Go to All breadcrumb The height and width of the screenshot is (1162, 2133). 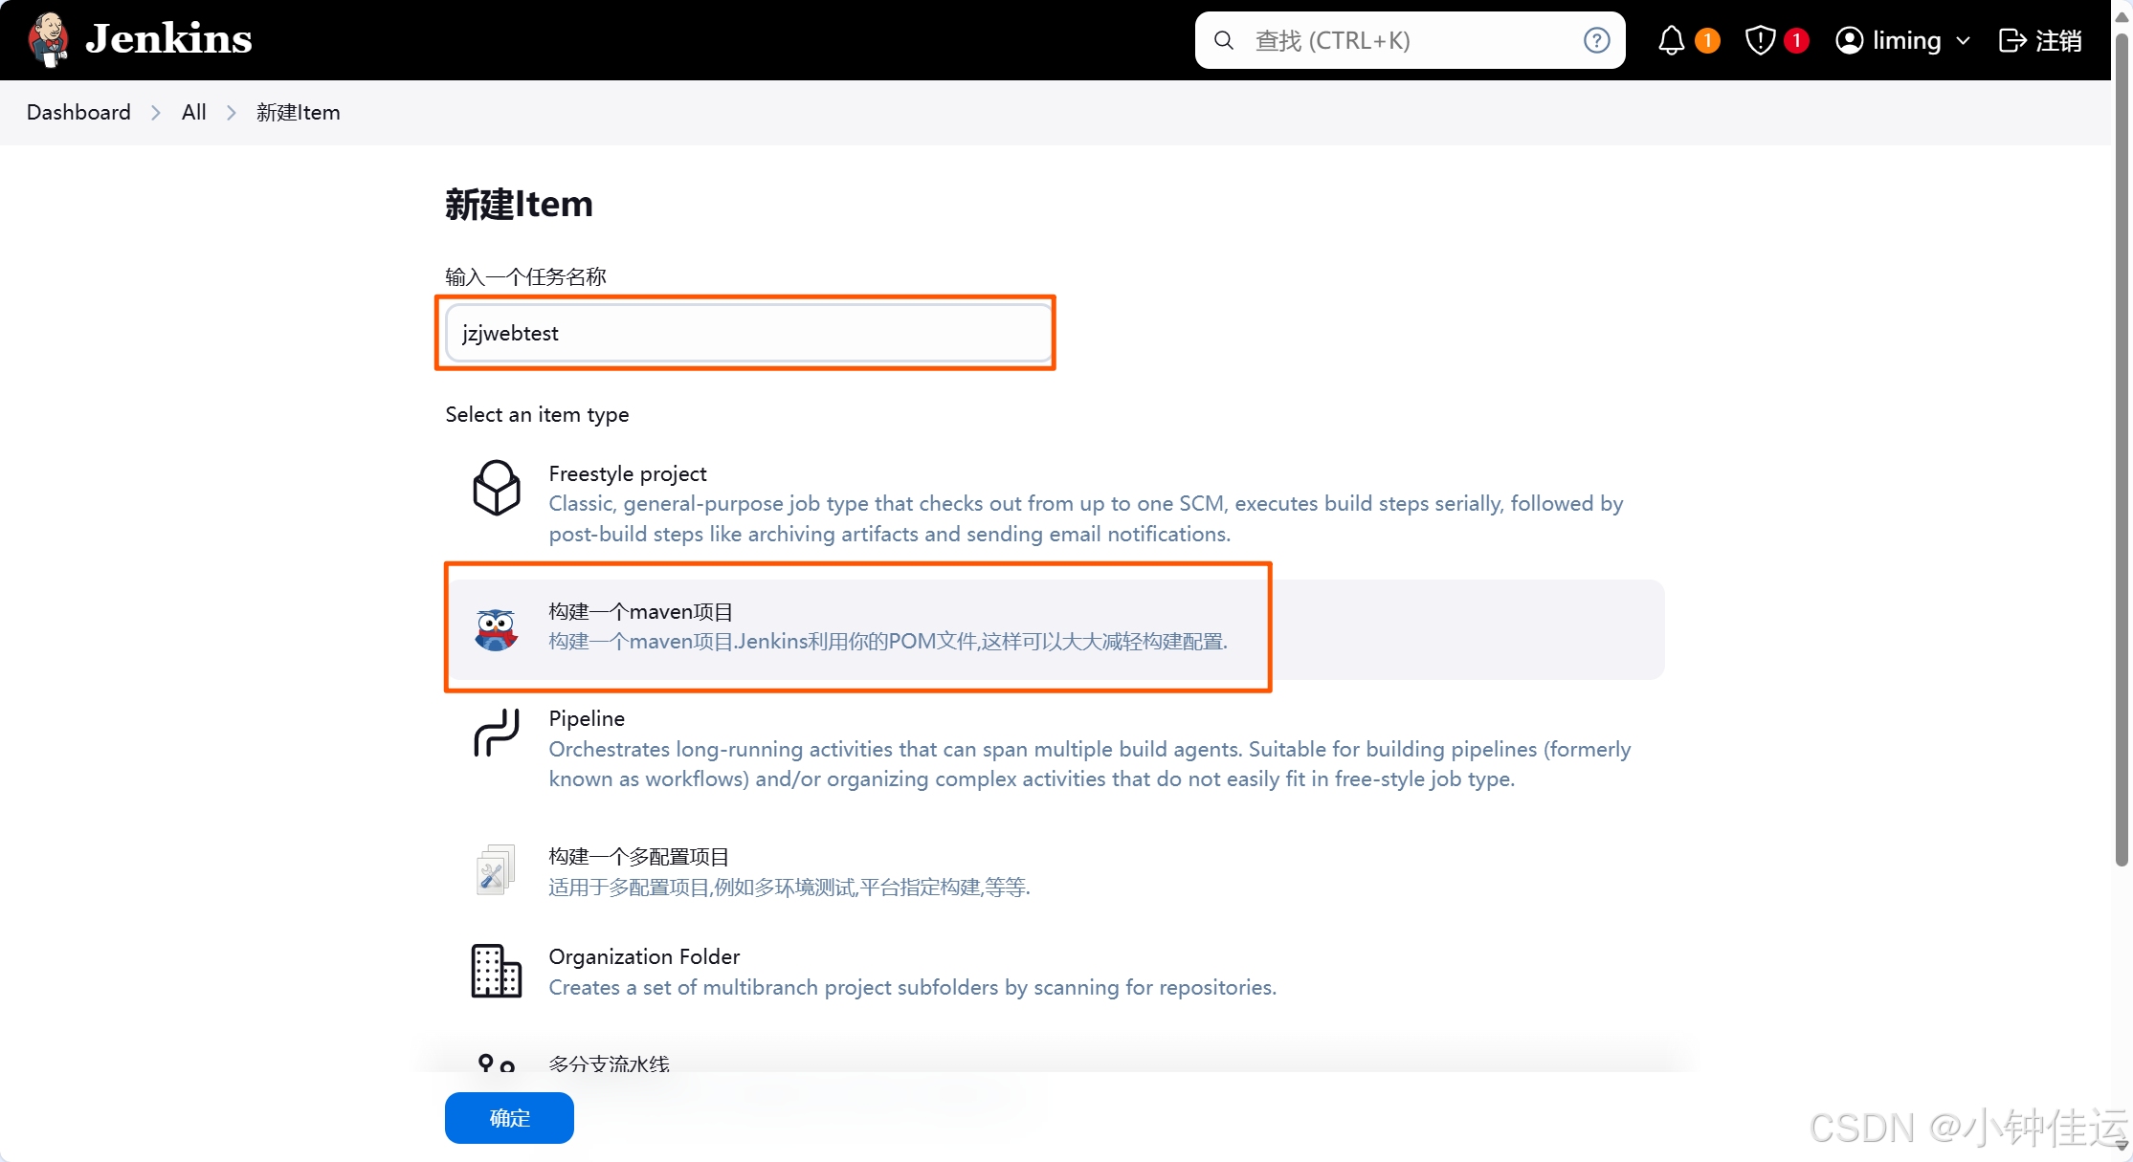point(193,112)
